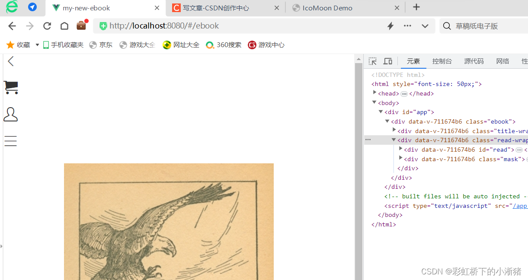528x280 pixels.
Task: Collapse the div id="app" node
Action: click(381, 111)
